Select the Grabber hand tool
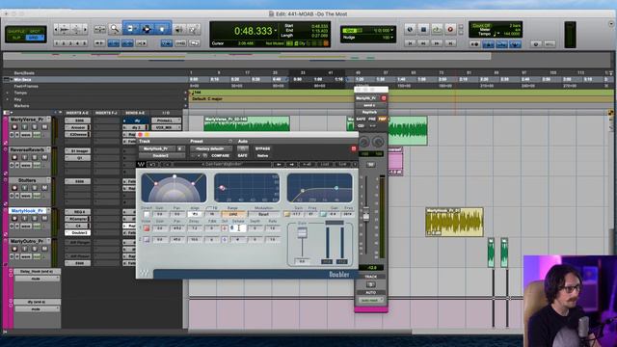The width and height of the screenshot is (617, 347). [x=162, y=29]
